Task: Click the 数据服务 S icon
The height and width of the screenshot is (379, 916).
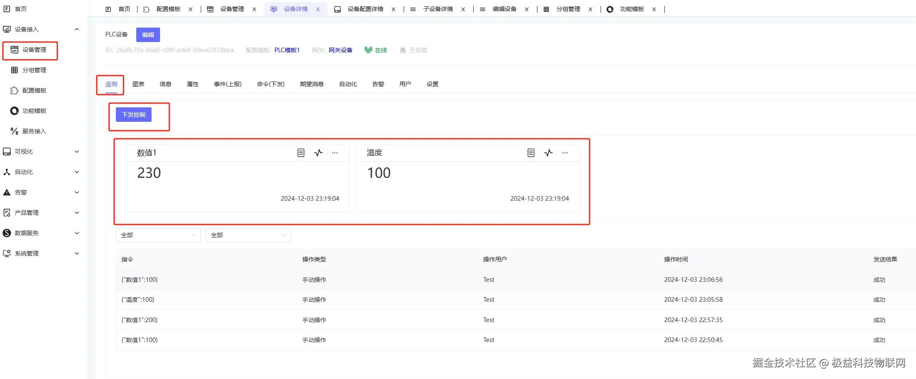Action: pyautogui.click(x=7, y=233)
